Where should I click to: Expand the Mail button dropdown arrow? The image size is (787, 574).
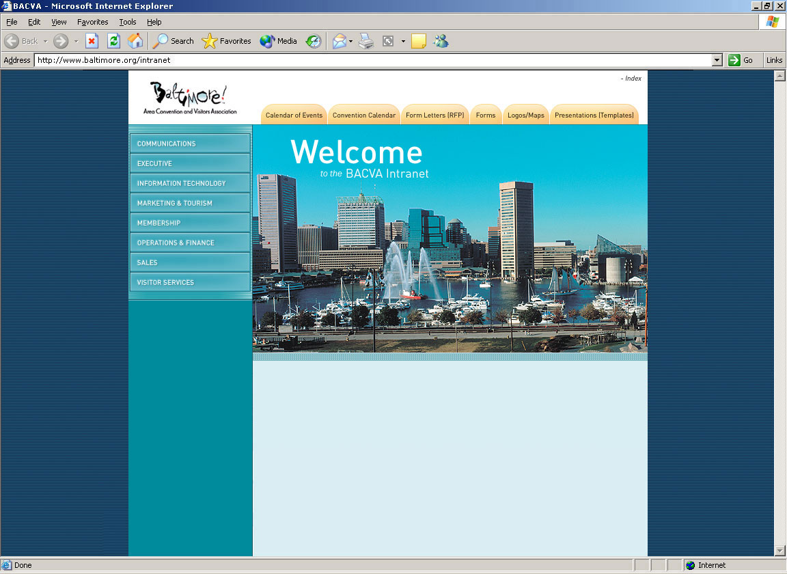coord(351,41)
